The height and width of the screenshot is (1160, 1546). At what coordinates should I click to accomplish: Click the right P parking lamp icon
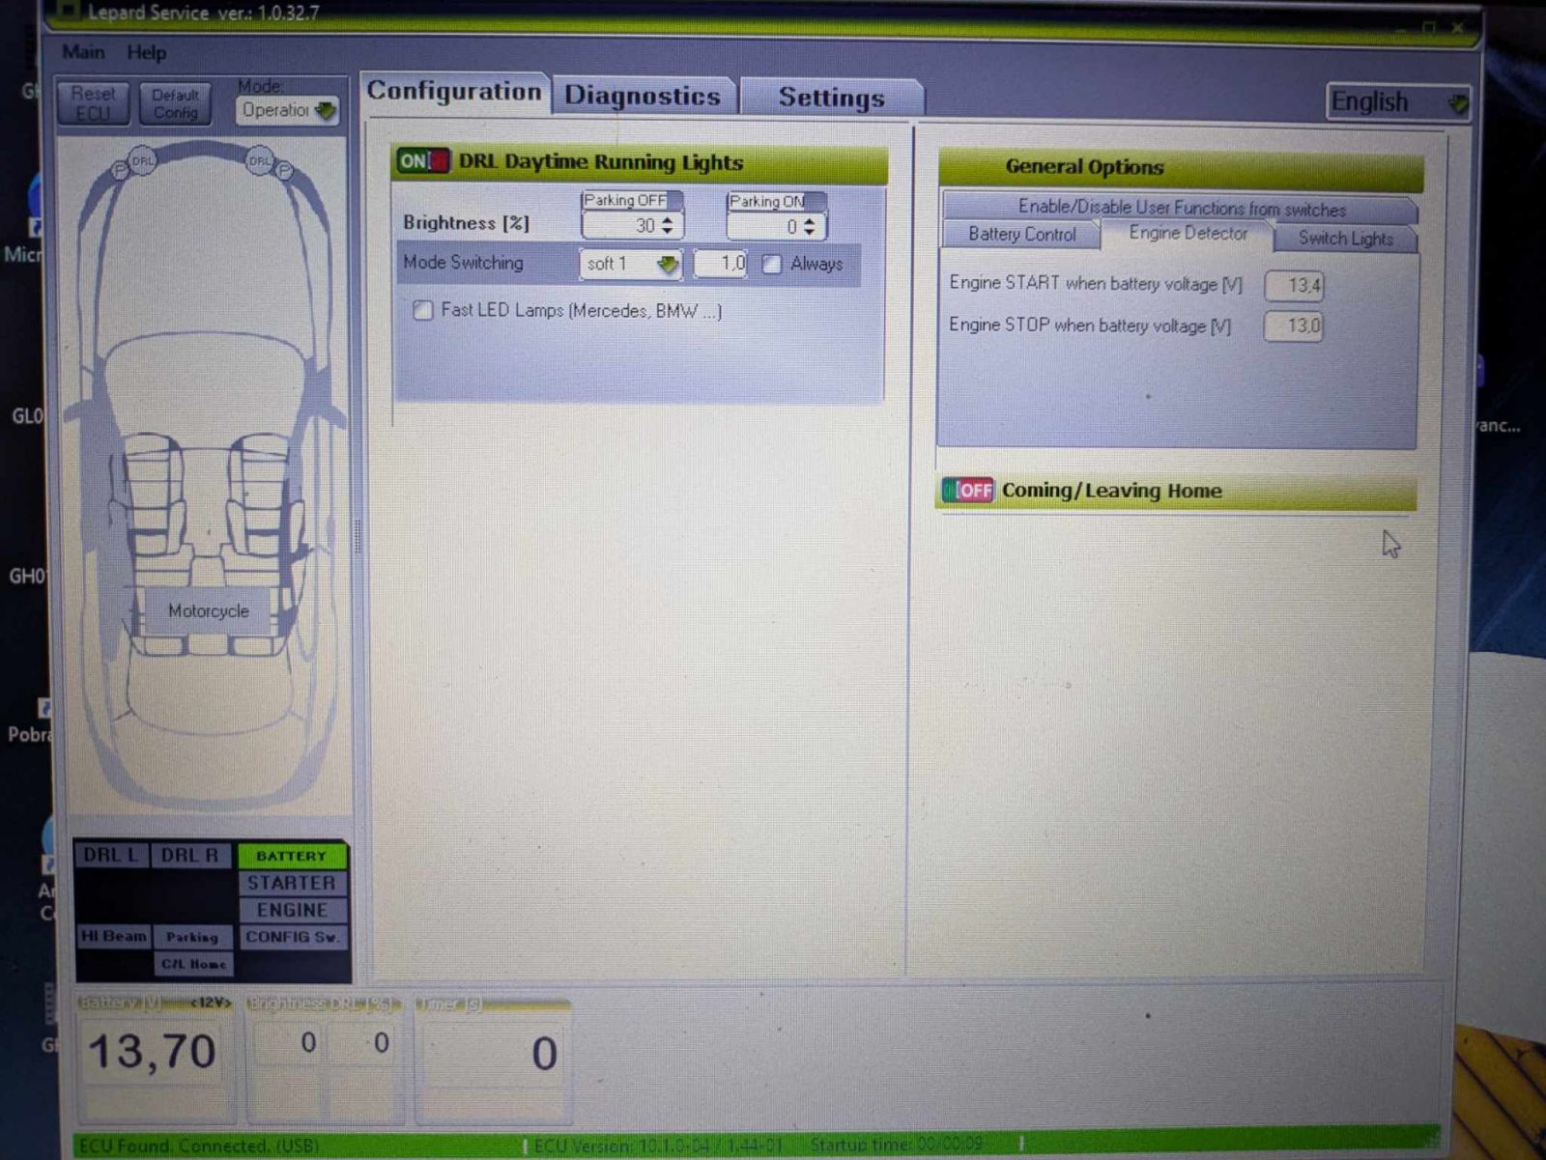point(285,171)
